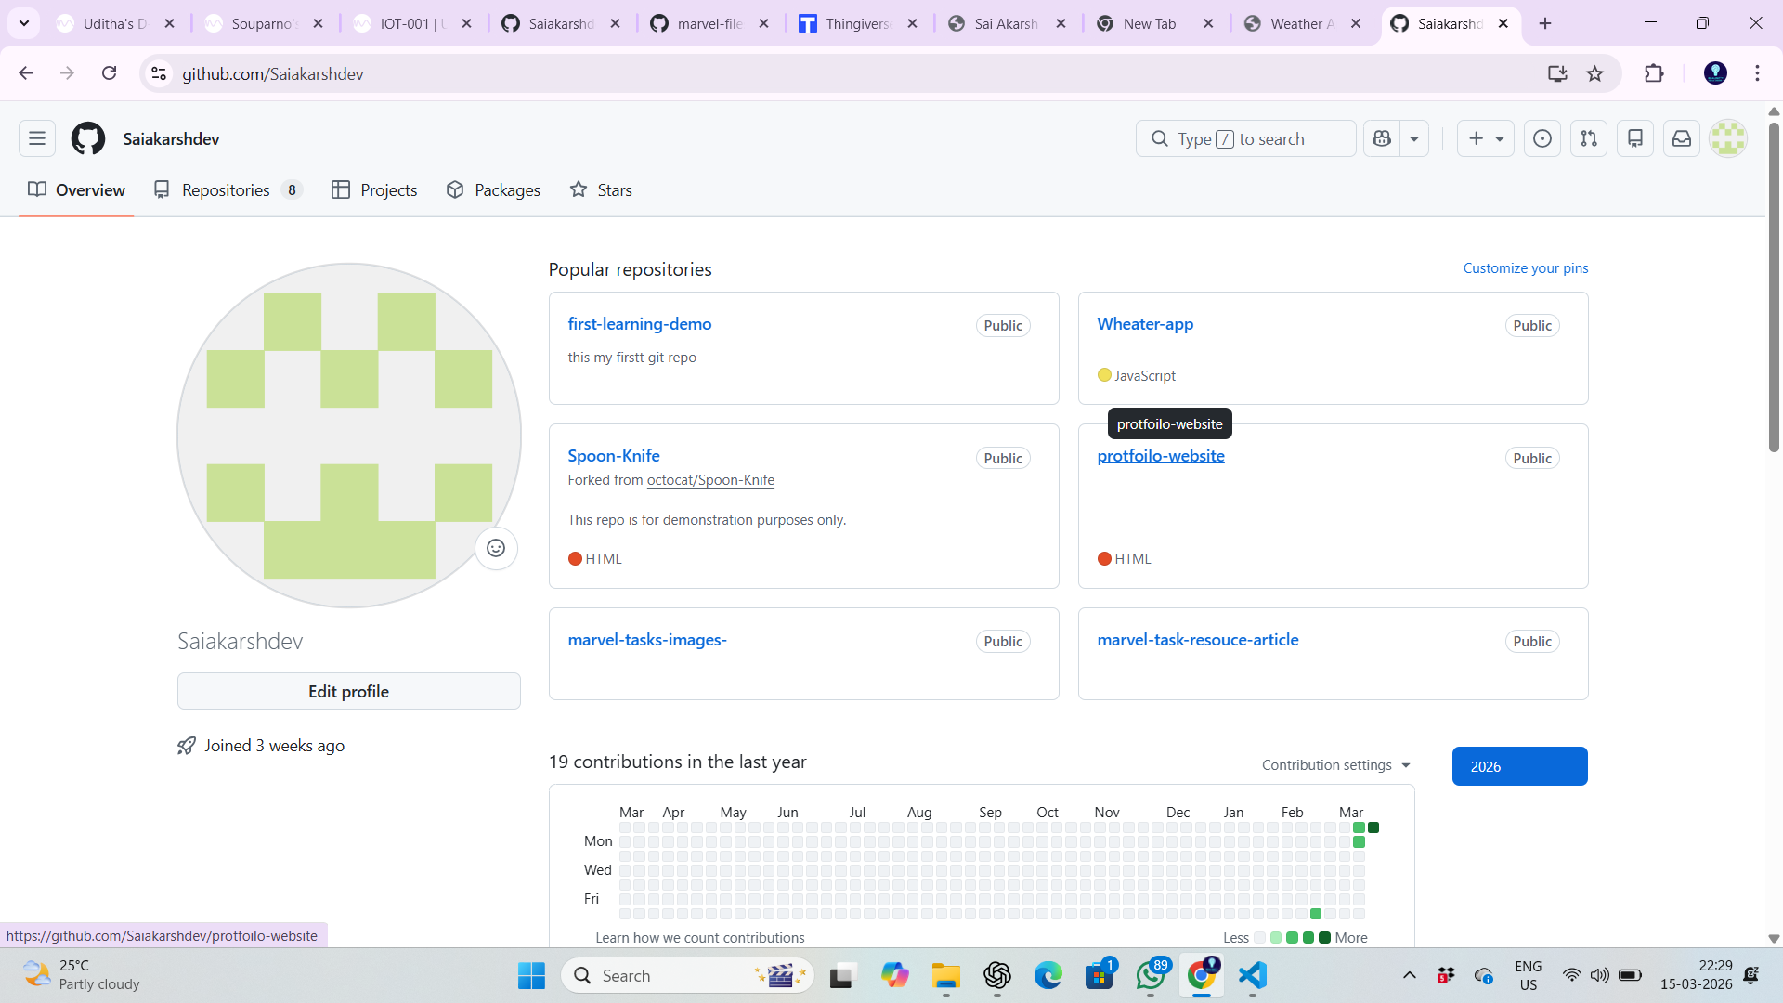Open the Notifications inbox icon
This screenshot has width=1783, height=1003.
[1682, 138]
